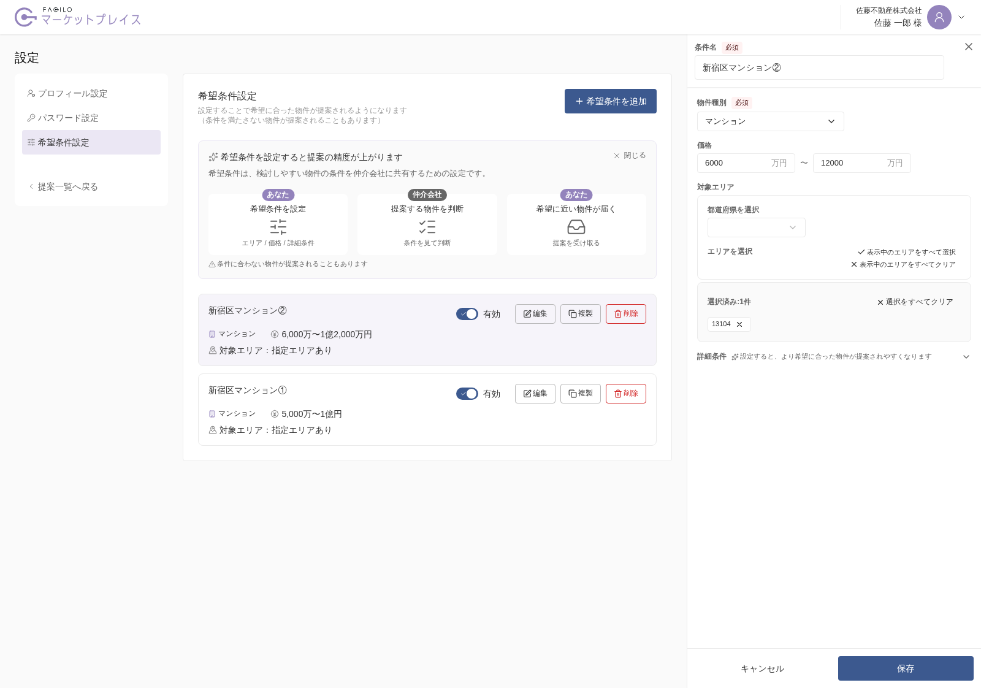Click the 条件名 input field

819,67
